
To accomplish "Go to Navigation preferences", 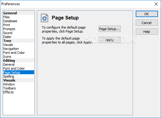I will pyautogui.click(x=19, y=49).
